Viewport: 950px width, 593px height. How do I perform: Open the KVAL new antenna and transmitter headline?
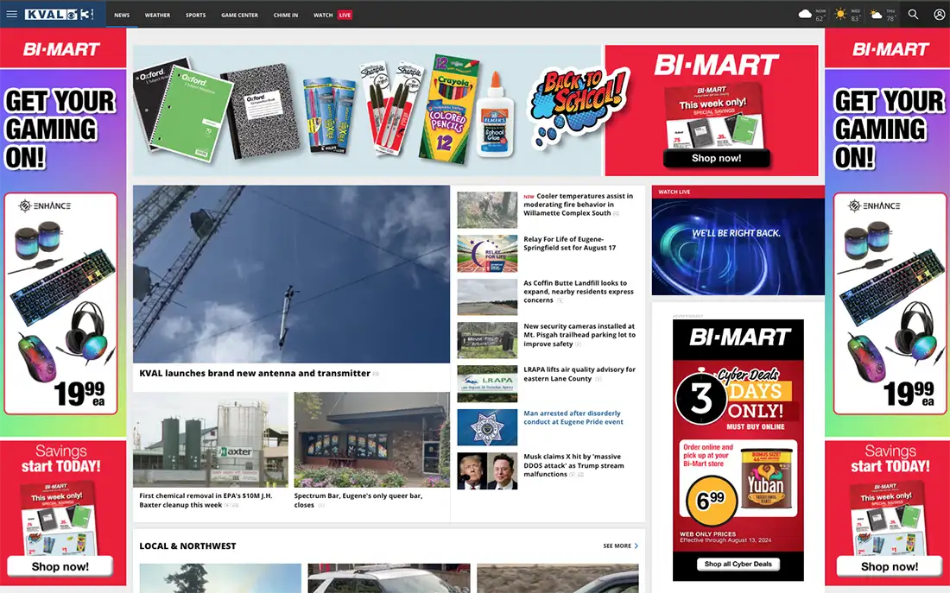coord(255,373)
